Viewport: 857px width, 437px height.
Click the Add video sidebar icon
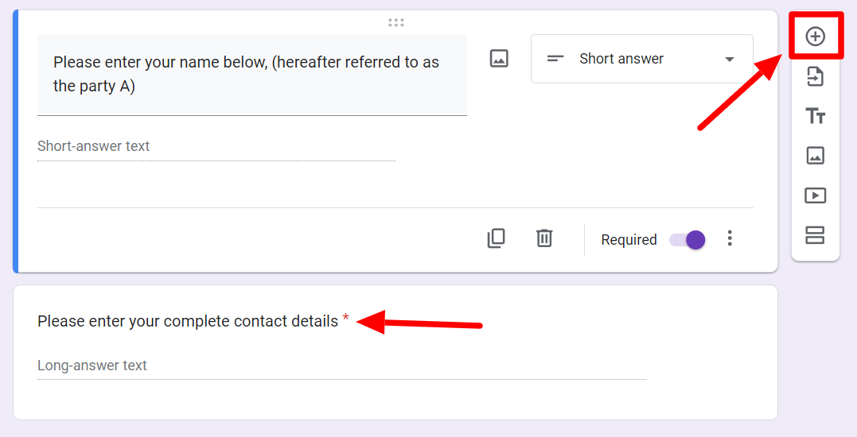coord(815,195)
